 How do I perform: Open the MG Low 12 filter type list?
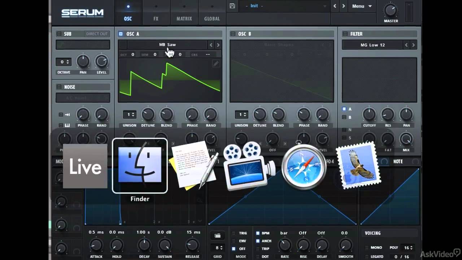click(x=372, y=45)
